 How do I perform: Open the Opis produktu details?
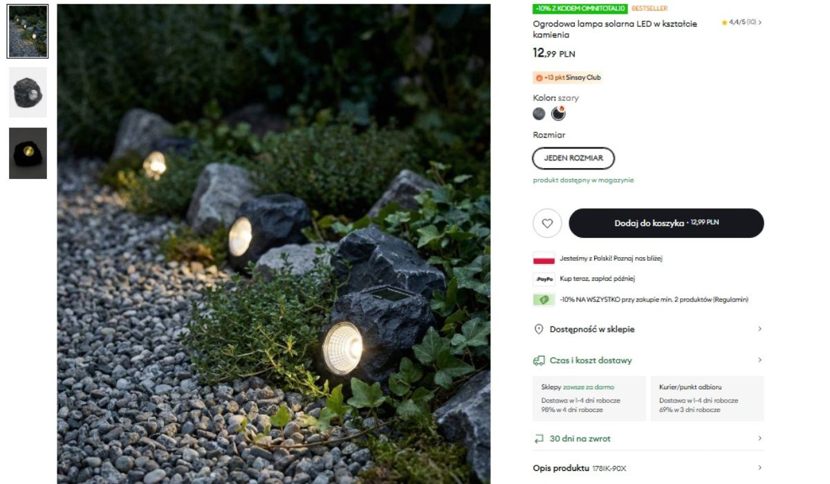pos(648,468)
